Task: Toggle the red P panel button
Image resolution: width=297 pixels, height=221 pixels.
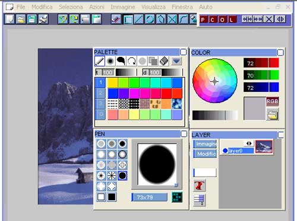Action: [203, 20]
